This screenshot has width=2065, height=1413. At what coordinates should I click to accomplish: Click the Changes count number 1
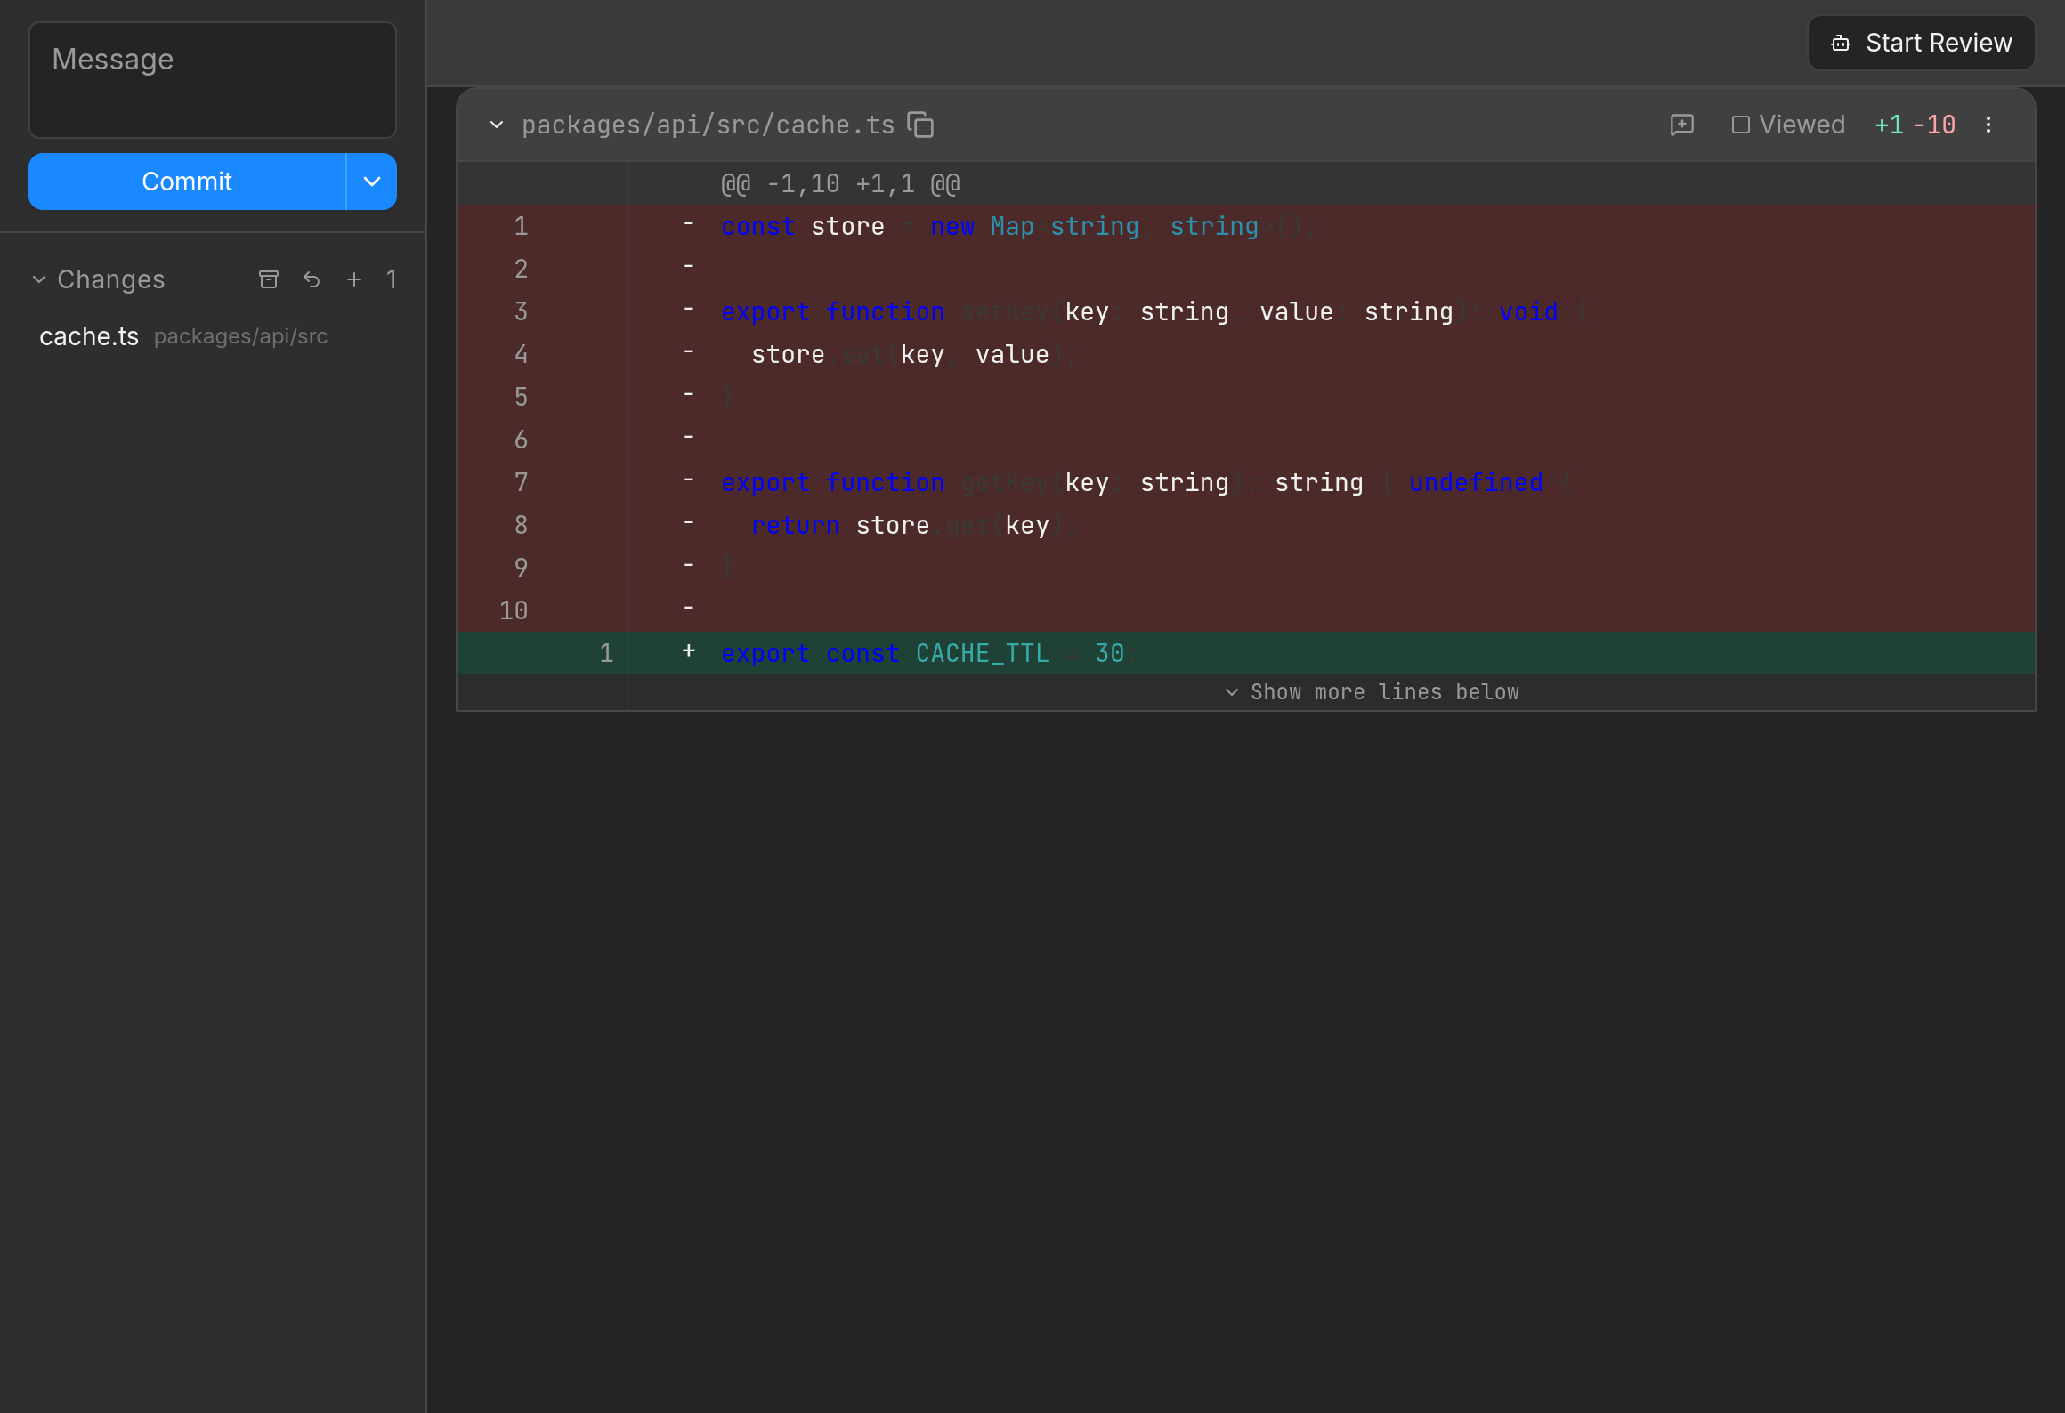pyautogui.click(x=391, y=279)
